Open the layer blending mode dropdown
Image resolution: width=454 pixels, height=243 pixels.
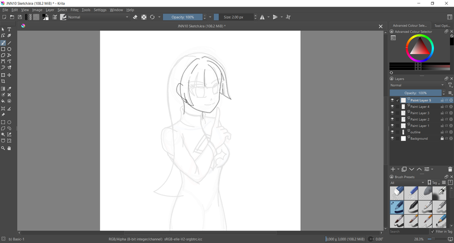[x=417, y=86]
